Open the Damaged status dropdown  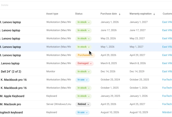tap(84, 63)
